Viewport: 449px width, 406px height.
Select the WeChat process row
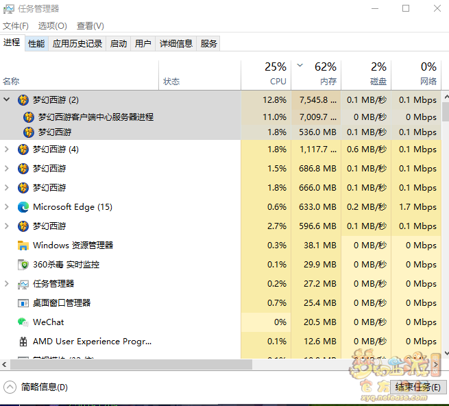point(221,322)
